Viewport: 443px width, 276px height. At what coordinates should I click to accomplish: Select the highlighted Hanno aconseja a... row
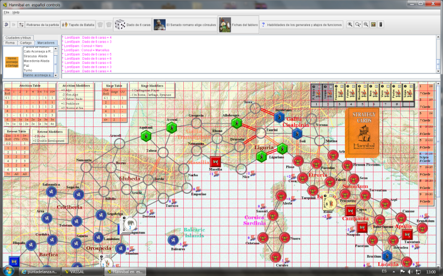(38, 75)
